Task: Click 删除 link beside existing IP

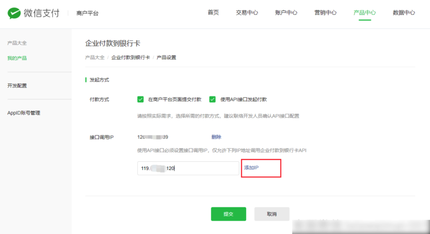Action: pyautogui.click(x=216, y=137)
